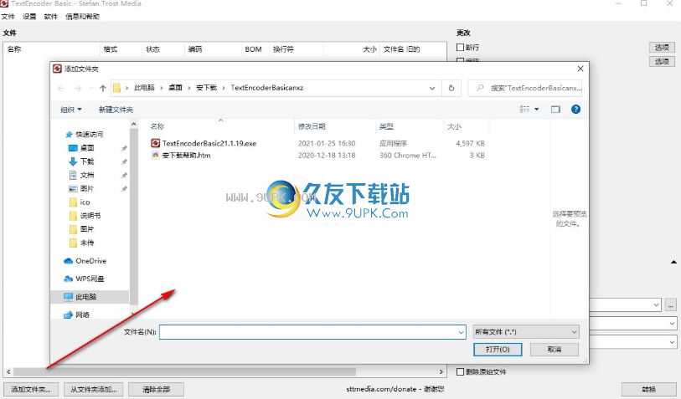Click the back navigation arrow in the dialog
Screen dimensions: 681x399
61,88
